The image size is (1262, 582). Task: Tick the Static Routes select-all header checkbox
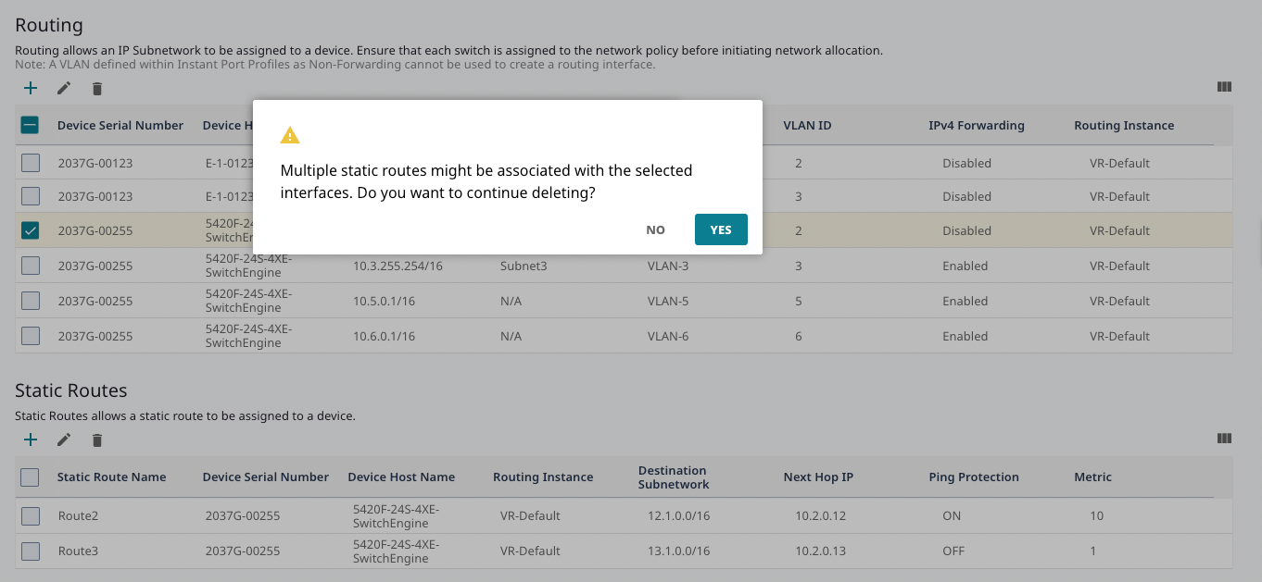click(x=30, y=477)
